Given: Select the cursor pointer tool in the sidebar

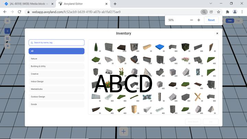Looking at the screenshot, I should (x=8, y=46).
